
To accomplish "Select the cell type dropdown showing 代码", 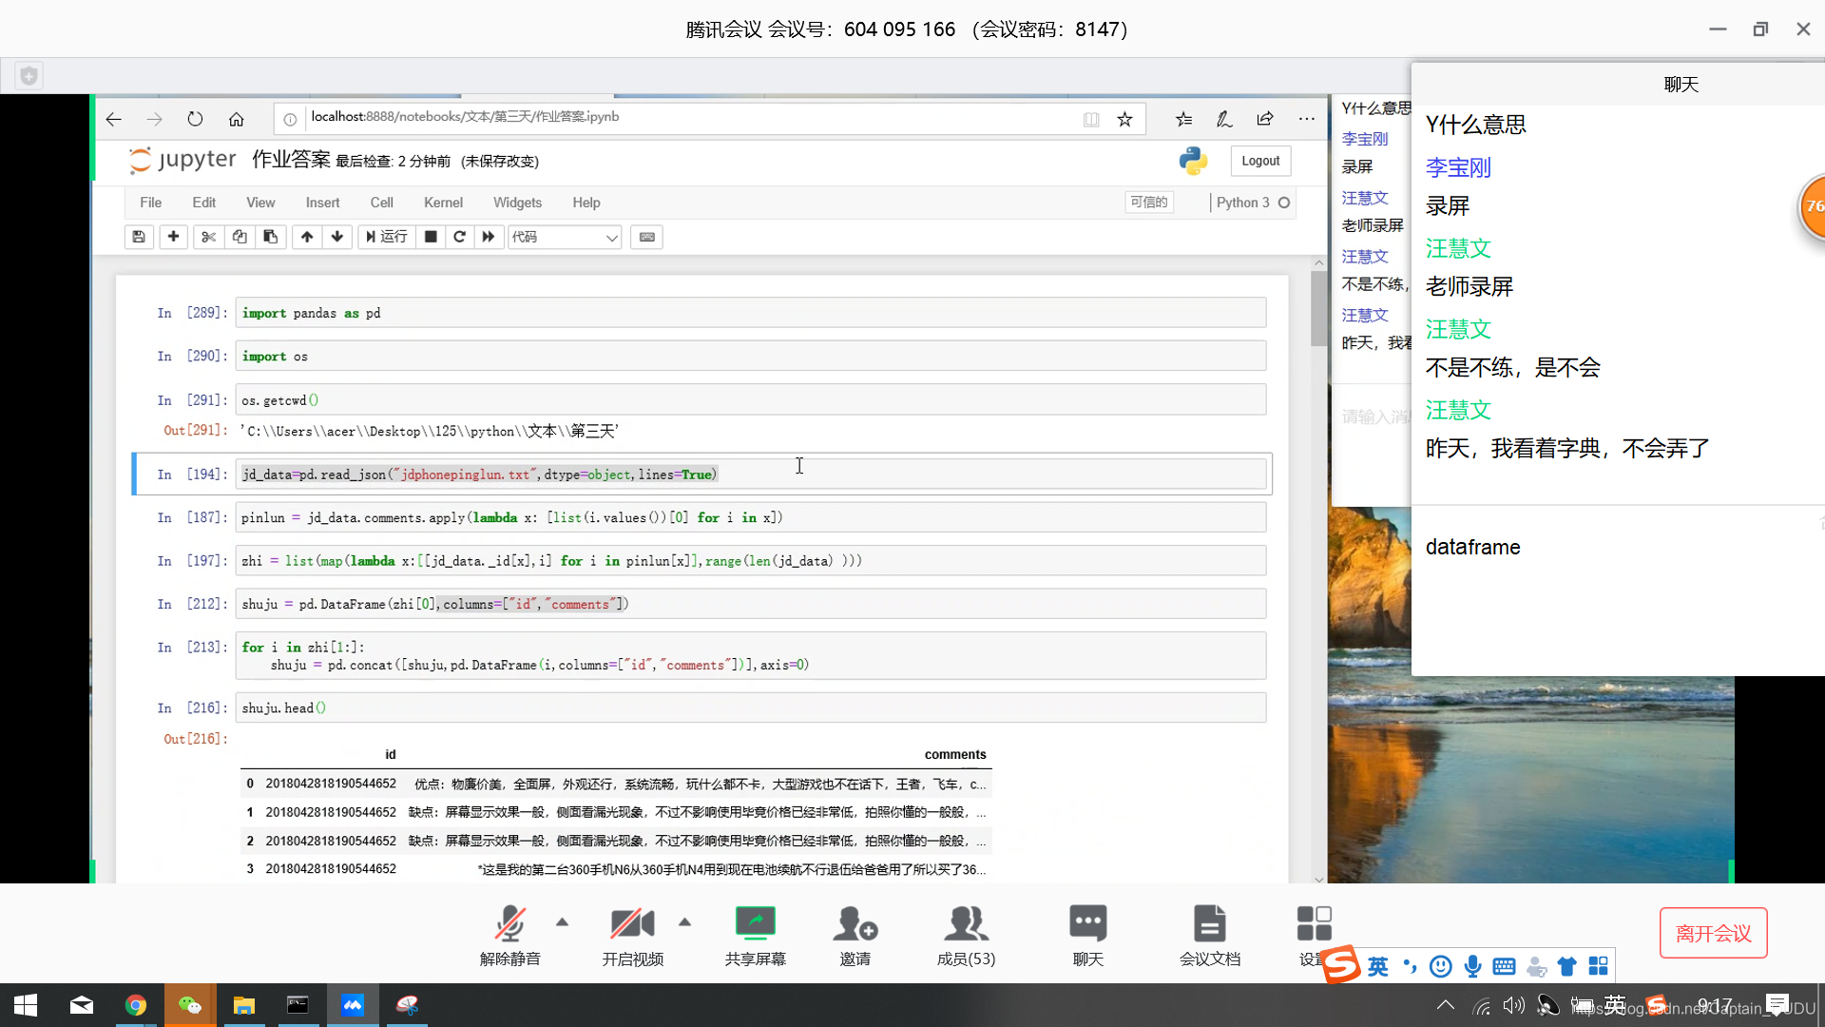I will [562, 237].
